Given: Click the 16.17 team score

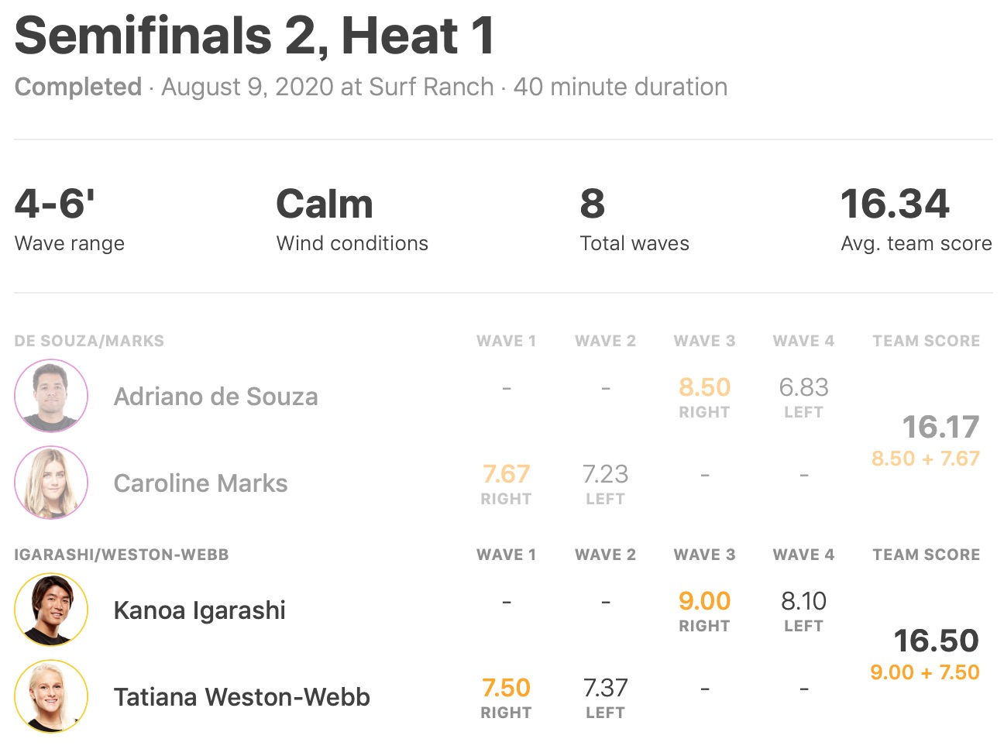Looking at the screenshot, I should point(940,427).
